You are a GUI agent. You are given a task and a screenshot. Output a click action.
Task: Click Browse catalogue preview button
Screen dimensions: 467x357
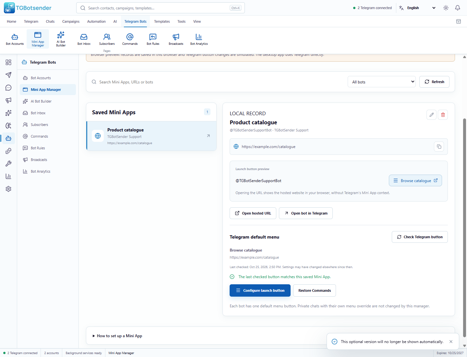click(415, 181)
